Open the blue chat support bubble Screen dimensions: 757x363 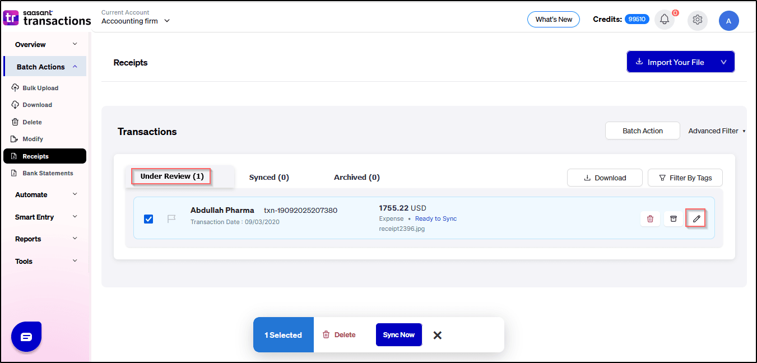pos(26,337)
